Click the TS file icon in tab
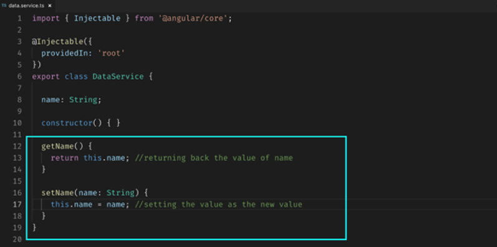Screen dimensions: 497x247 tap(4, 6)
